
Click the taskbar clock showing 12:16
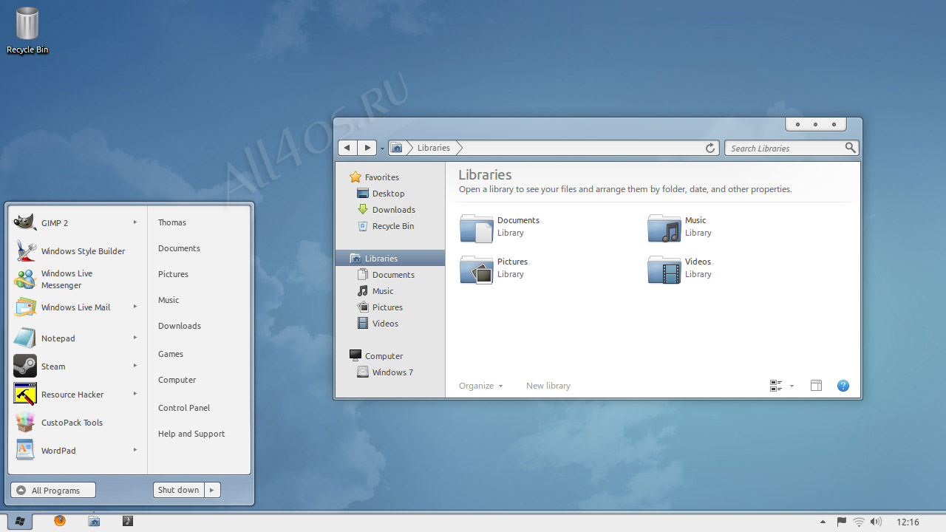point(908,522)
